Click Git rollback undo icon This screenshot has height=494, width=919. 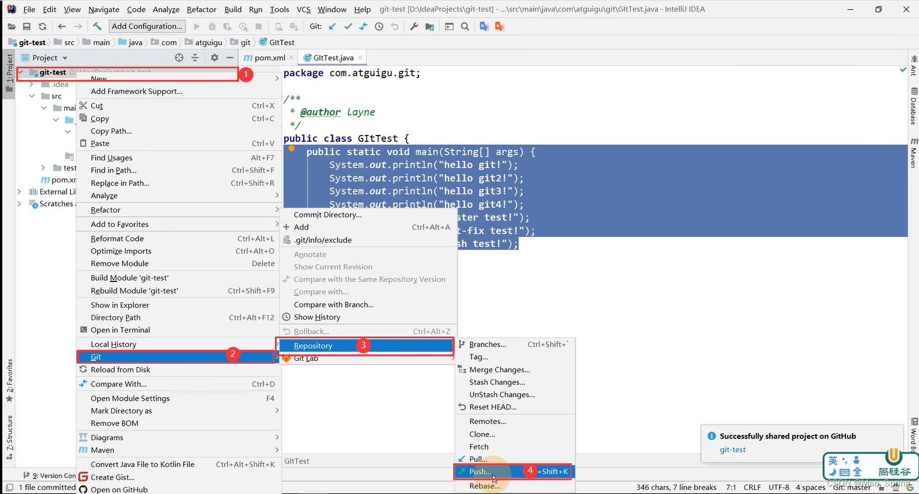pos(395,27)
